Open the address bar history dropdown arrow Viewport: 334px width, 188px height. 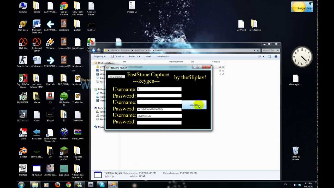coord(254,50)
